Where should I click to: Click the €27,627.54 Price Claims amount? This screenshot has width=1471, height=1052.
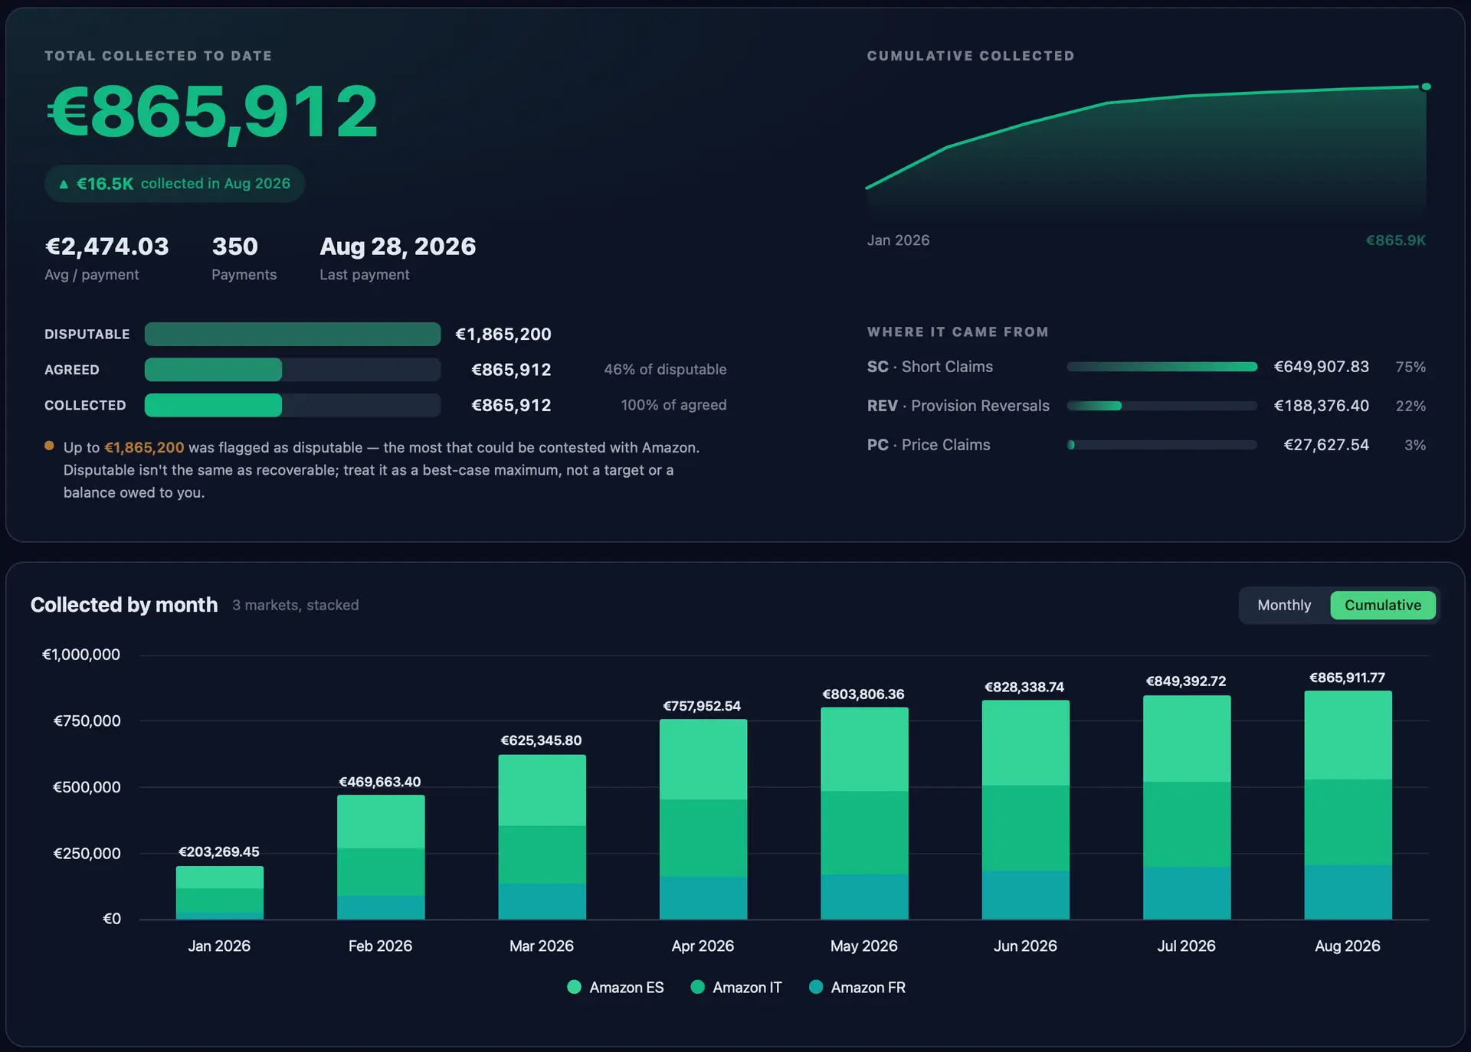1326,445
